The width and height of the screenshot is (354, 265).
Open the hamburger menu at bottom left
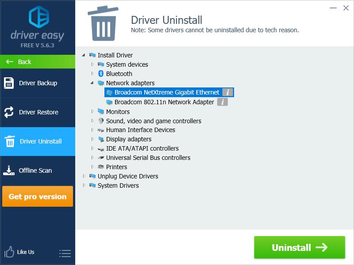65,253
